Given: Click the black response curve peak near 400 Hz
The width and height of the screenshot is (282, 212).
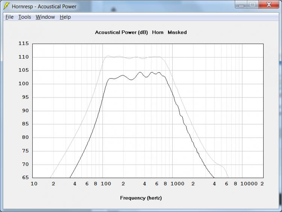Looking at the screenshot, I should (x=140, y=72).
